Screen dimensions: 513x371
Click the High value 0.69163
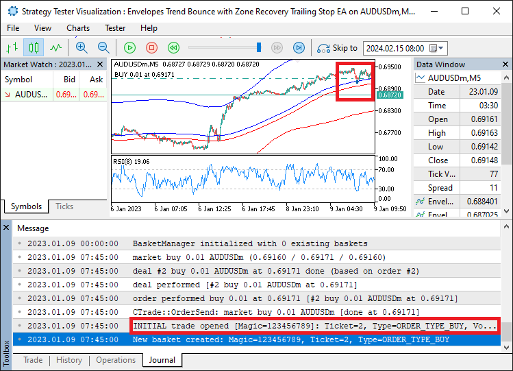click(484, 133)
